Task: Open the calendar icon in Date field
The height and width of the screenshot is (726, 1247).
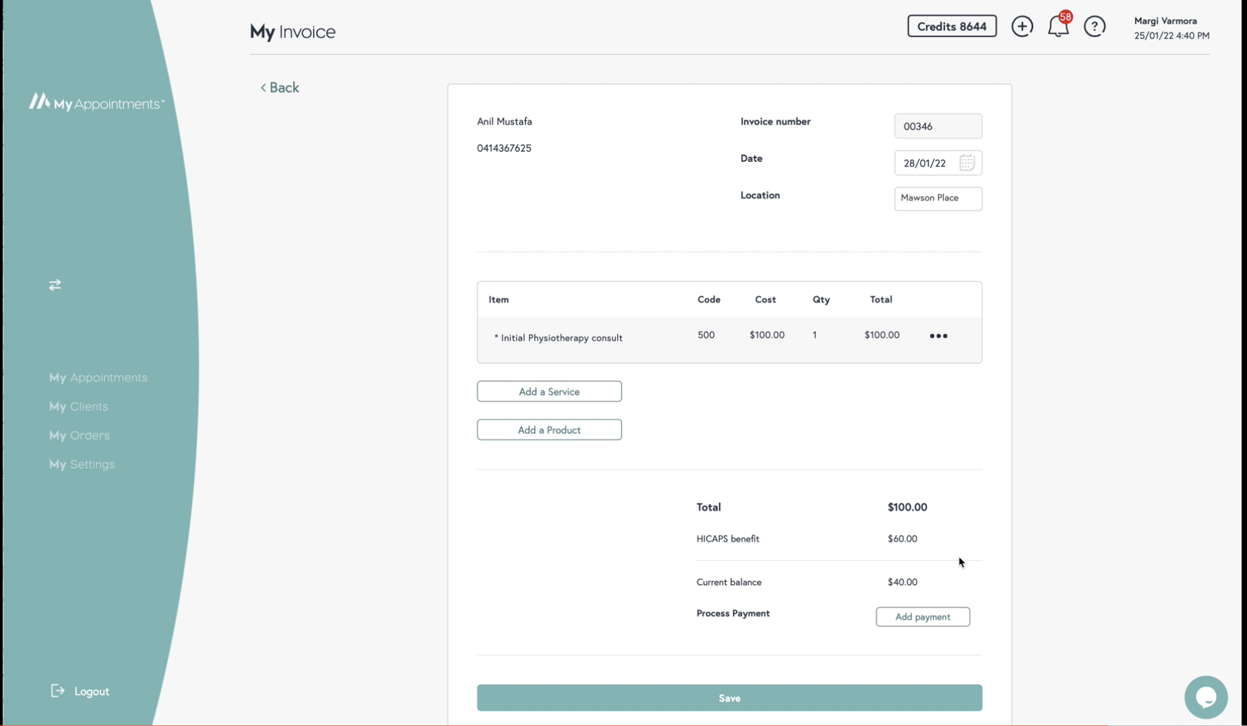Action: [x=967, y=162]
